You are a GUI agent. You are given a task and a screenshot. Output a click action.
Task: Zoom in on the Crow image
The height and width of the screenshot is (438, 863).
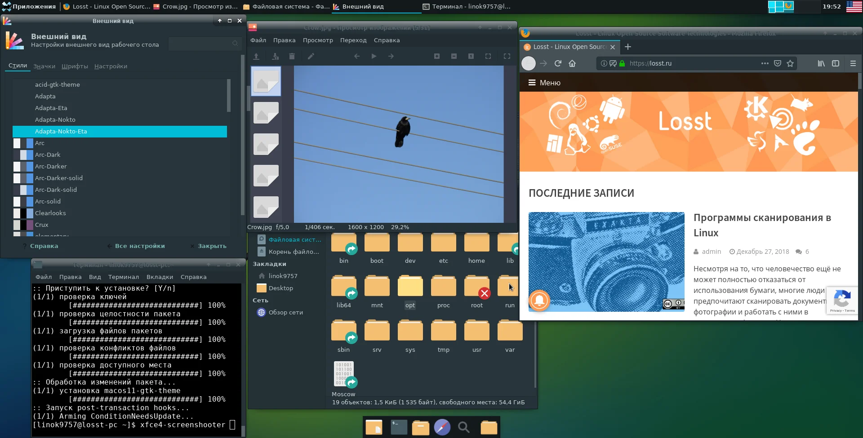tap(436, 56)
